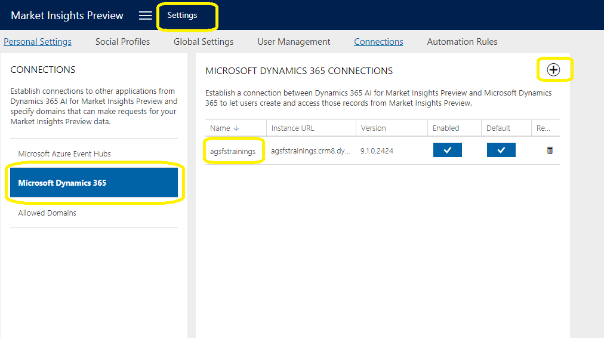This screenshot has height=338, width=604.
Task: Sort the connections by Name column
Action: click(224, 128)
